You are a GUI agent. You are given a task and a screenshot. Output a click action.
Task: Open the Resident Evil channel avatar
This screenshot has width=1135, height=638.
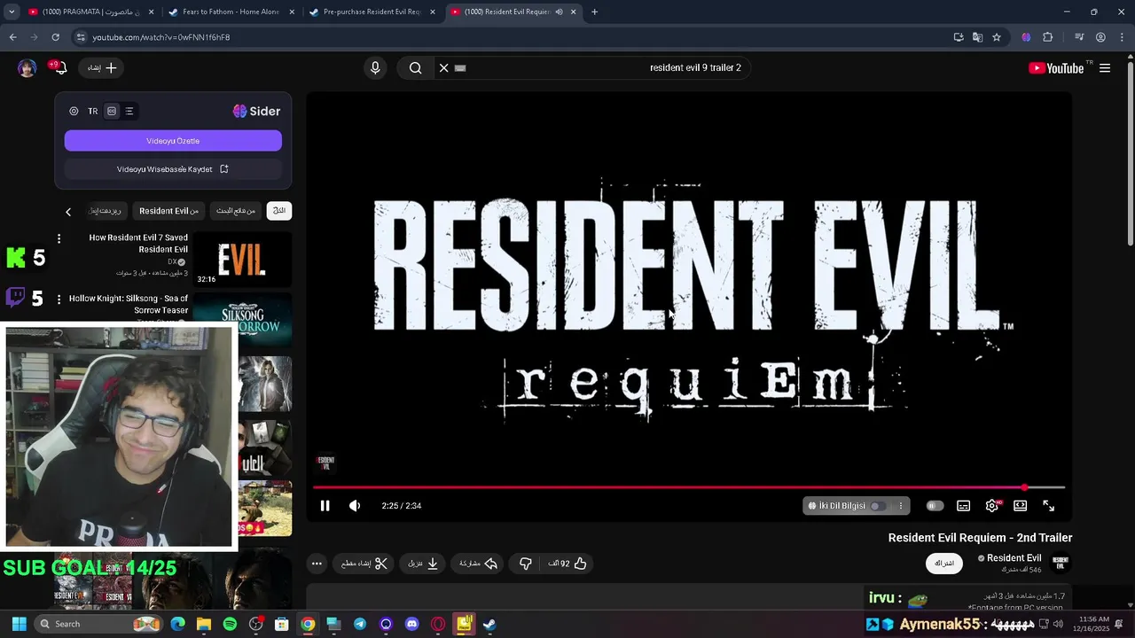(x=1061, y=563)
